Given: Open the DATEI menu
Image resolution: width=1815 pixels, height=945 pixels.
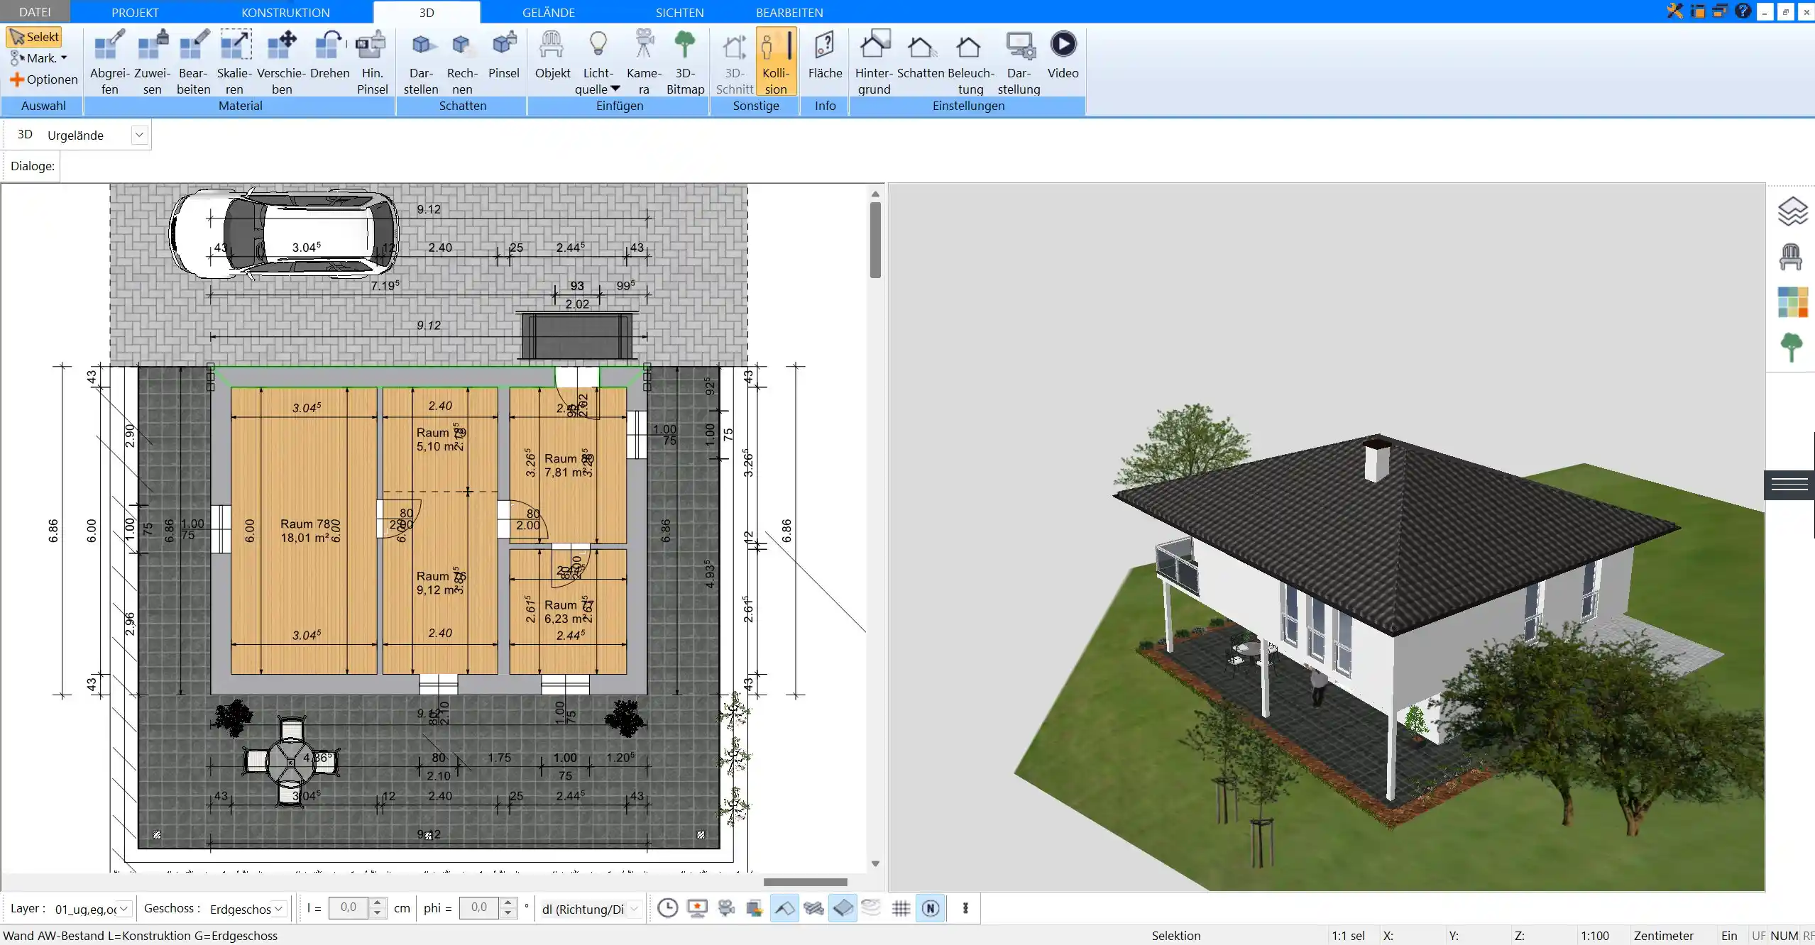Looking at the screenshot, I should pyautogui.click(x=35, y=12).
